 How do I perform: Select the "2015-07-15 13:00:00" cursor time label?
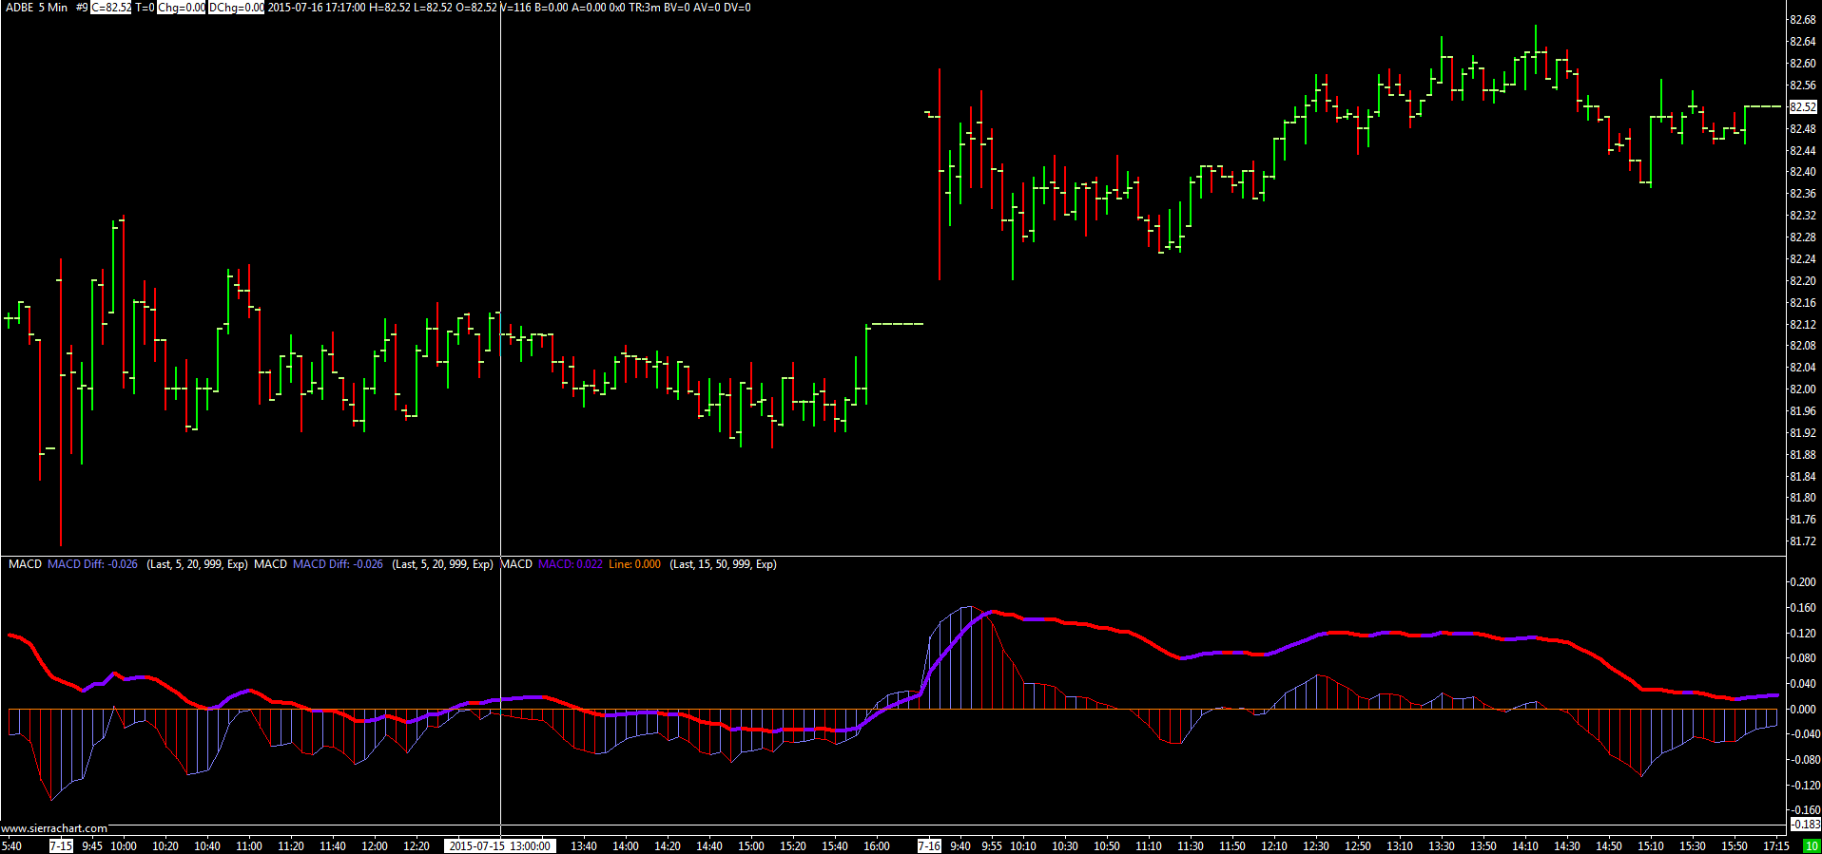(499, 846)
